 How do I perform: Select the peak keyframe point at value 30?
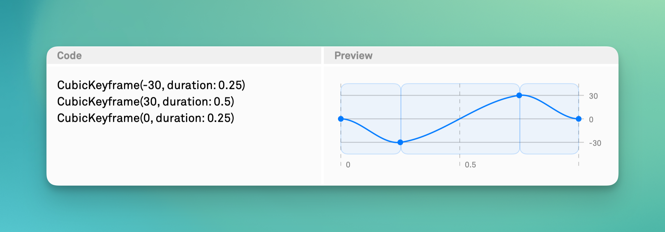click(x=519, y=95)
